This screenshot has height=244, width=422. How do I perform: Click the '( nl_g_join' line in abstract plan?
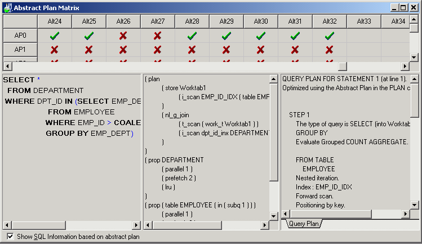[x=175, y=115]
